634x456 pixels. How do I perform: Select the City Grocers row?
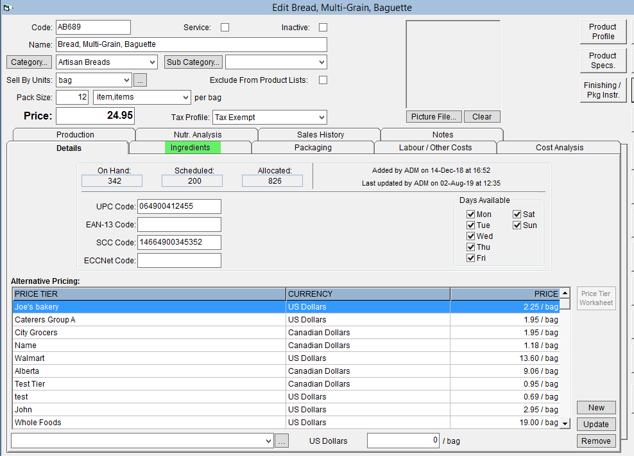(x=286, y=333)
